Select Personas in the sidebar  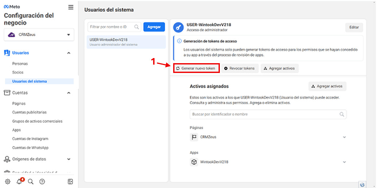(20, 64)
